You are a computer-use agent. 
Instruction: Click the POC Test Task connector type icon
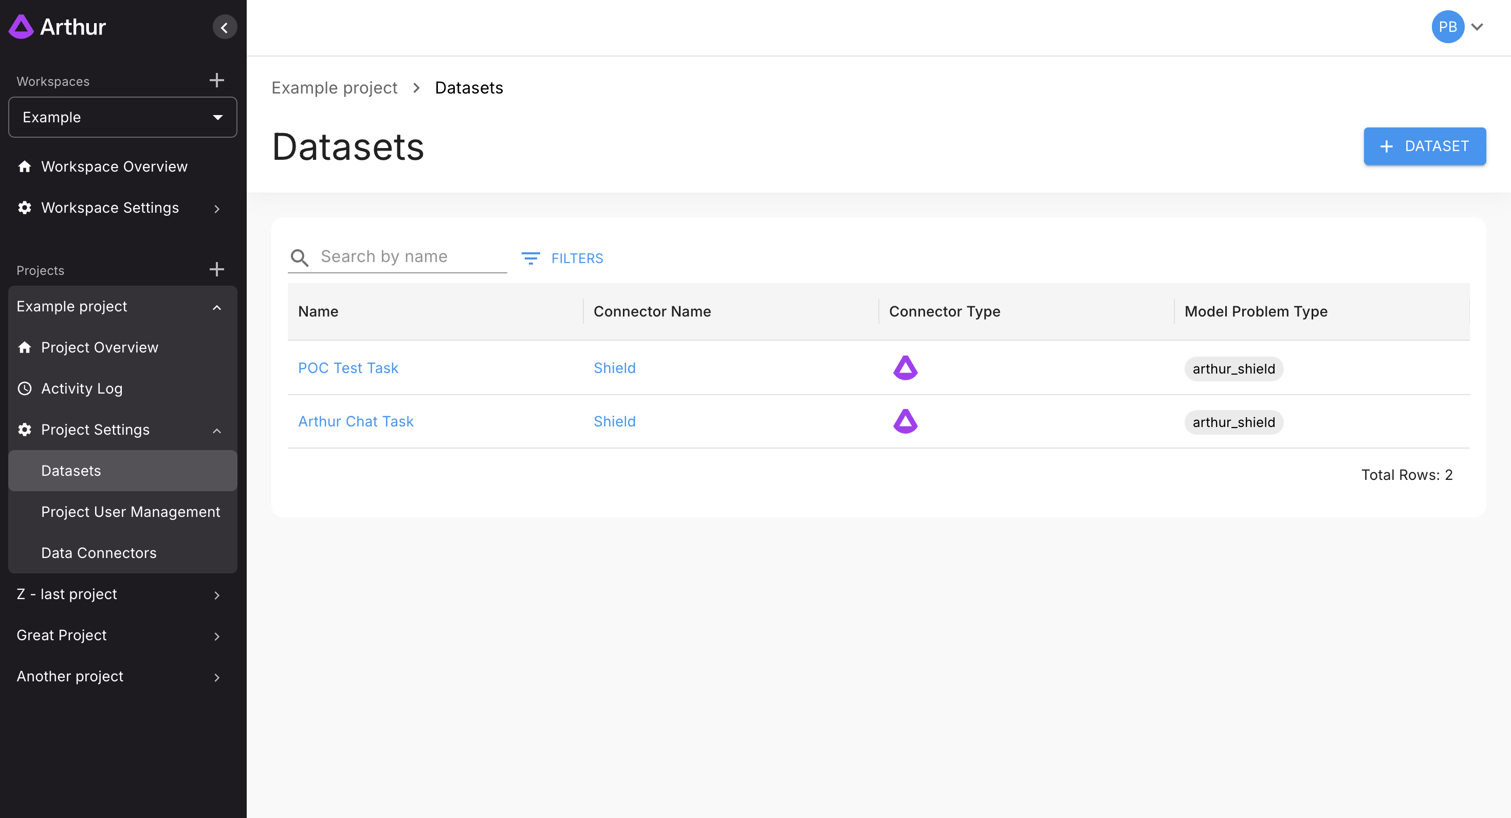[905, 368]
